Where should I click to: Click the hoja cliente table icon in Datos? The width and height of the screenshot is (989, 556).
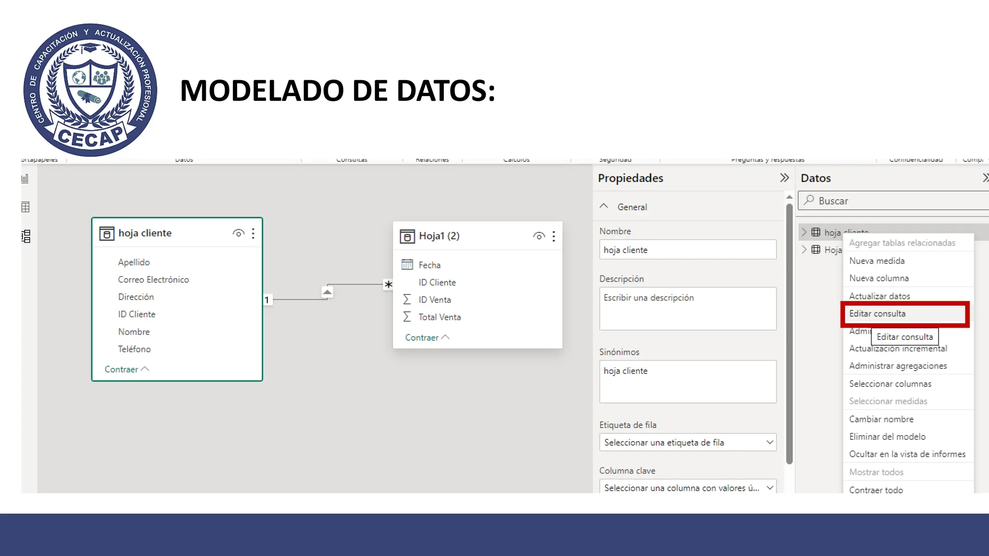coord(816,232)
